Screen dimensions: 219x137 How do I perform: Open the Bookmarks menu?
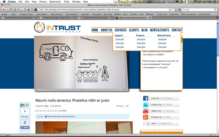pos(55,2)
